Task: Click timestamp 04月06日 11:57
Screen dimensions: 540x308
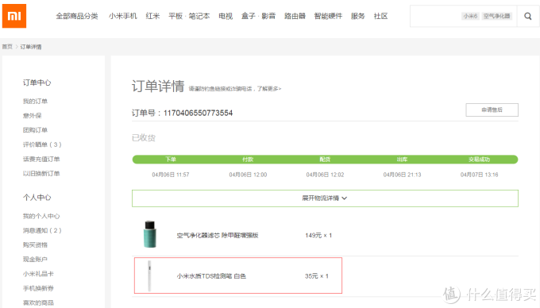Action: [171, 175]
